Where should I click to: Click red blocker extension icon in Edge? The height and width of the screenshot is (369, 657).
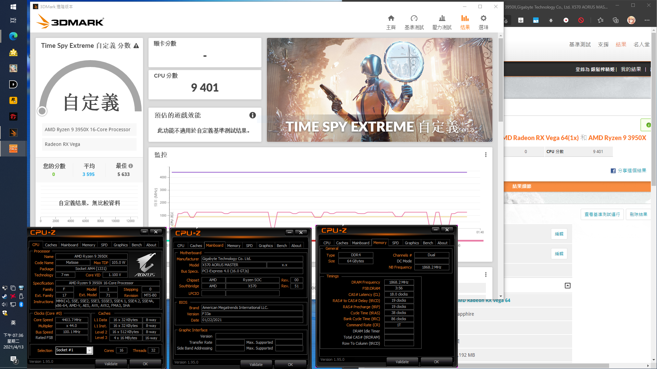(x=581, y=20)
